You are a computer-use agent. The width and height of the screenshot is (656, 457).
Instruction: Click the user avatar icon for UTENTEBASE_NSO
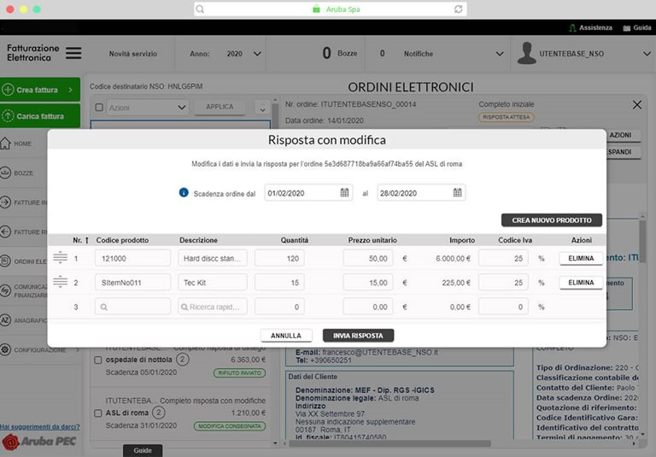click(526, 53)
